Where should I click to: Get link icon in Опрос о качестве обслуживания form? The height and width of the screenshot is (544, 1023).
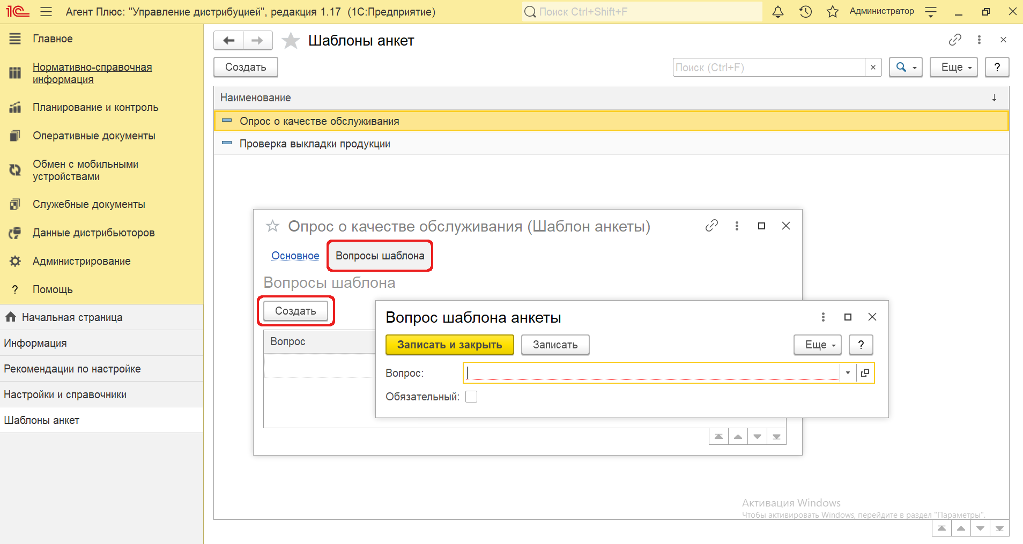pyautogui.click(x=711, y=226)
